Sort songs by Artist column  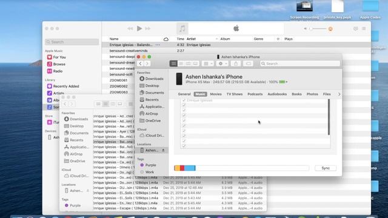coord(191,39)
